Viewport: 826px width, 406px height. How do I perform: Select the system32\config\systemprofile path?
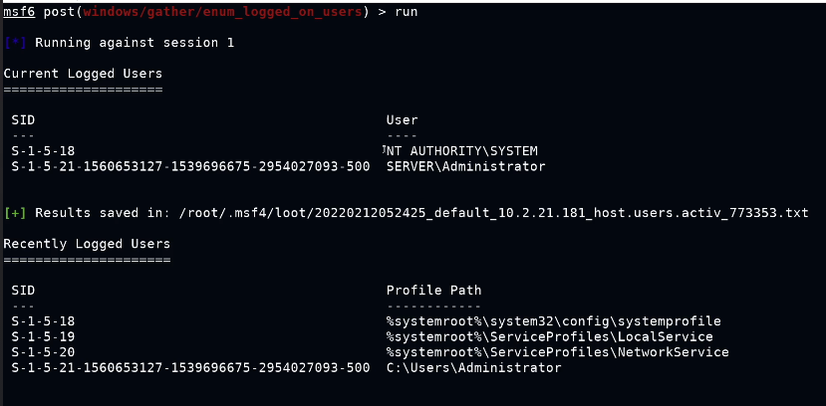(x=553, y=321)
